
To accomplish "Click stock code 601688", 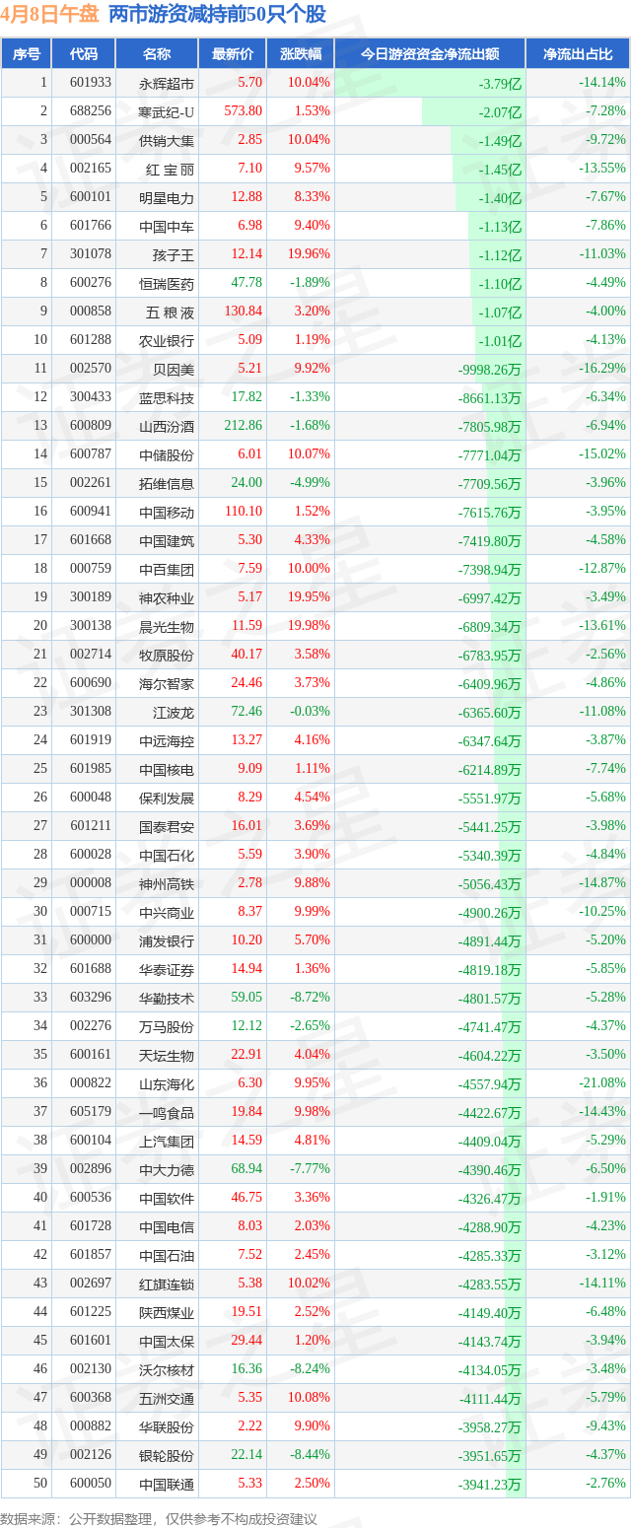I will [x=90, y=970].
